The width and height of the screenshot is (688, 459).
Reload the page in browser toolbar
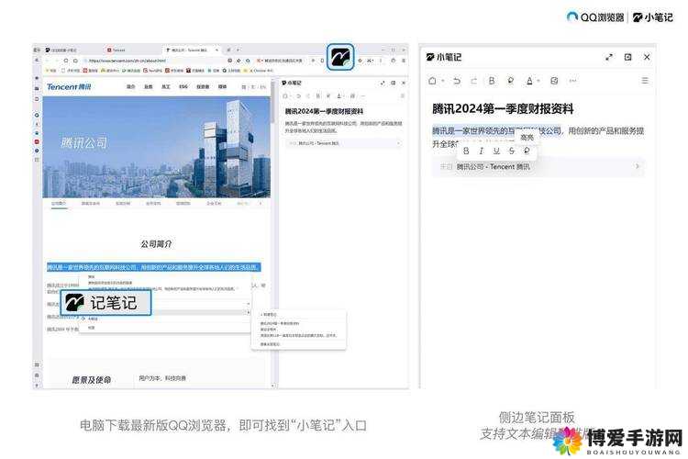click(65, 61)
